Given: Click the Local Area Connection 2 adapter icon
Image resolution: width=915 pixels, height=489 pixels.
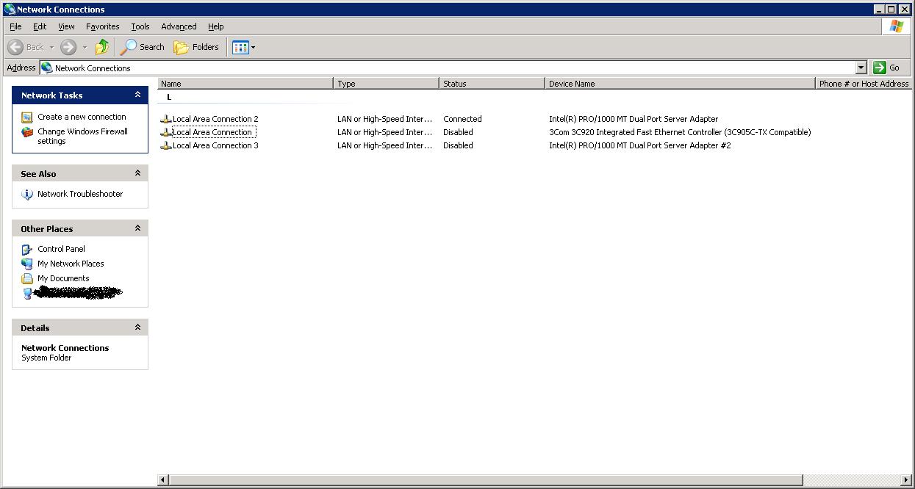Looking at the screenshot, I should point(166,119).
